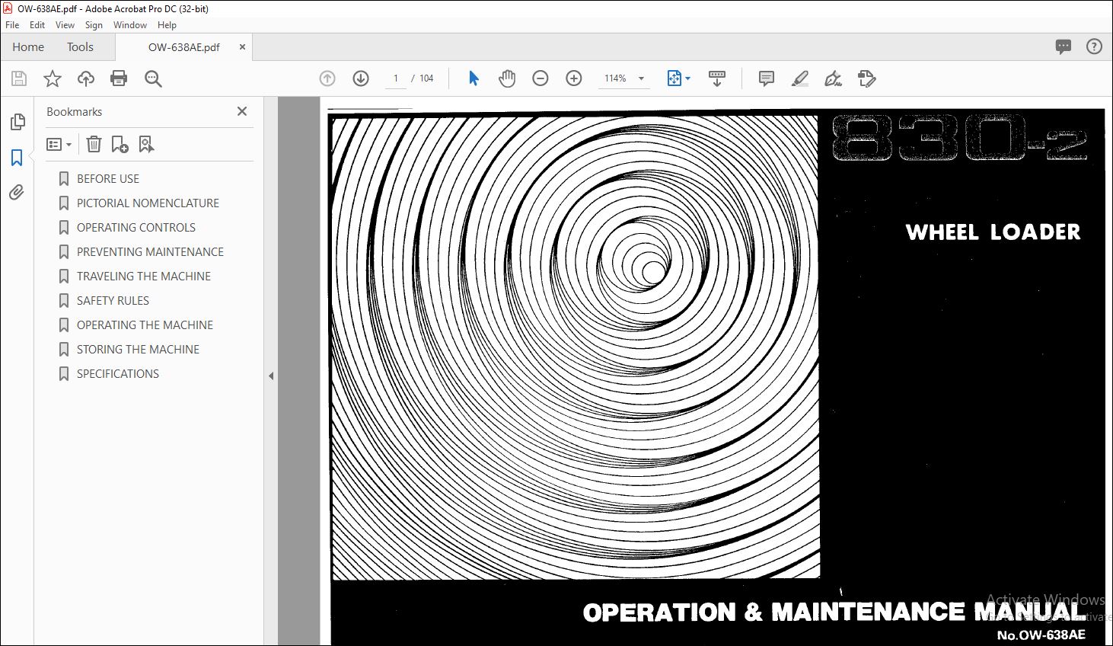Image resolution: width=1113 pixels, height=646 pixels.
Task: Close the OW-638AE.pdf tab
Action: pyautogui.click(x=242, y=46)
